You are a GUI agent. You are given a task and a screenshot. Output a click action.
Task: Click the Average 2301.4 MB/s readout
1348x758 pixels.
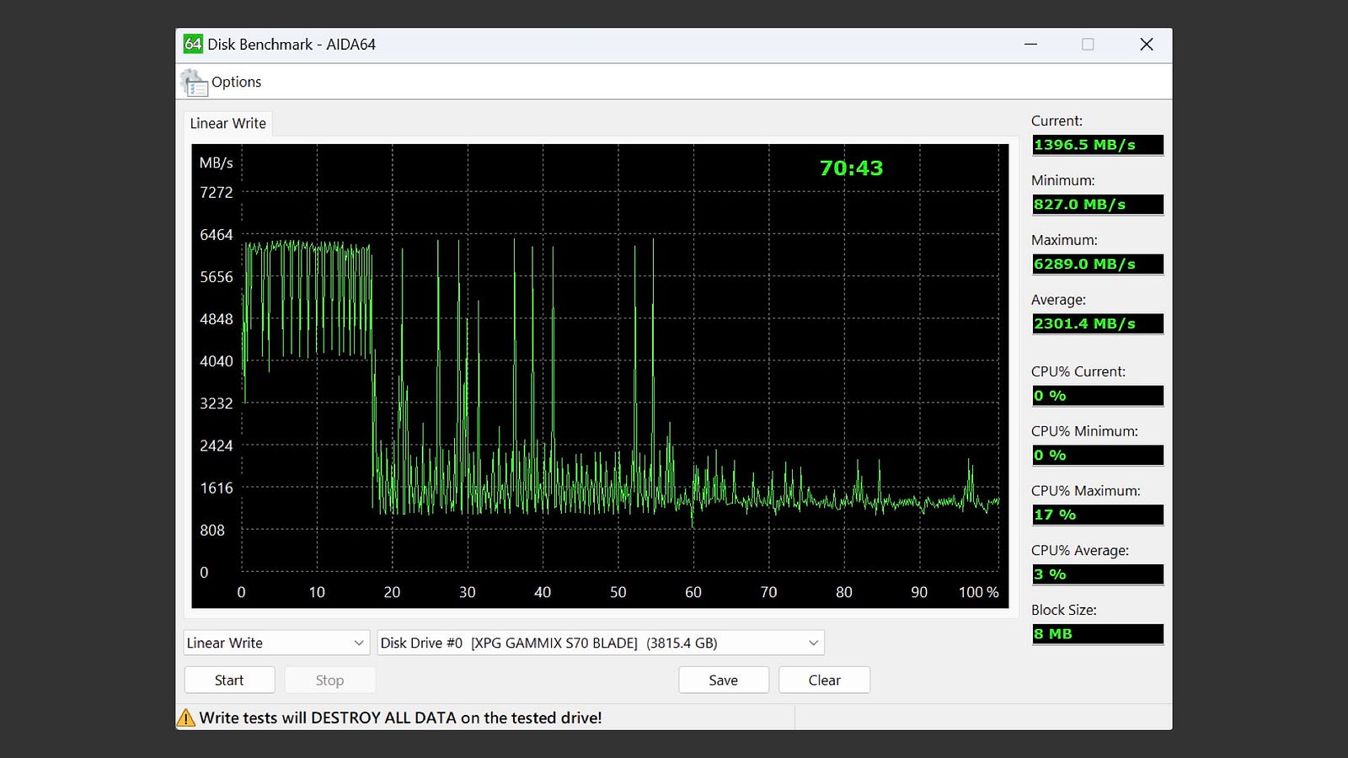coord(1097,324)
